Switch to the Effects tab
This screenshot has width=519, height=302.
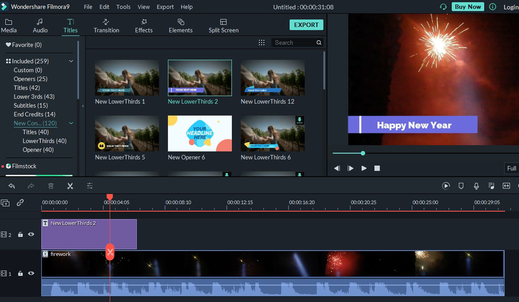tap(144, 25)
